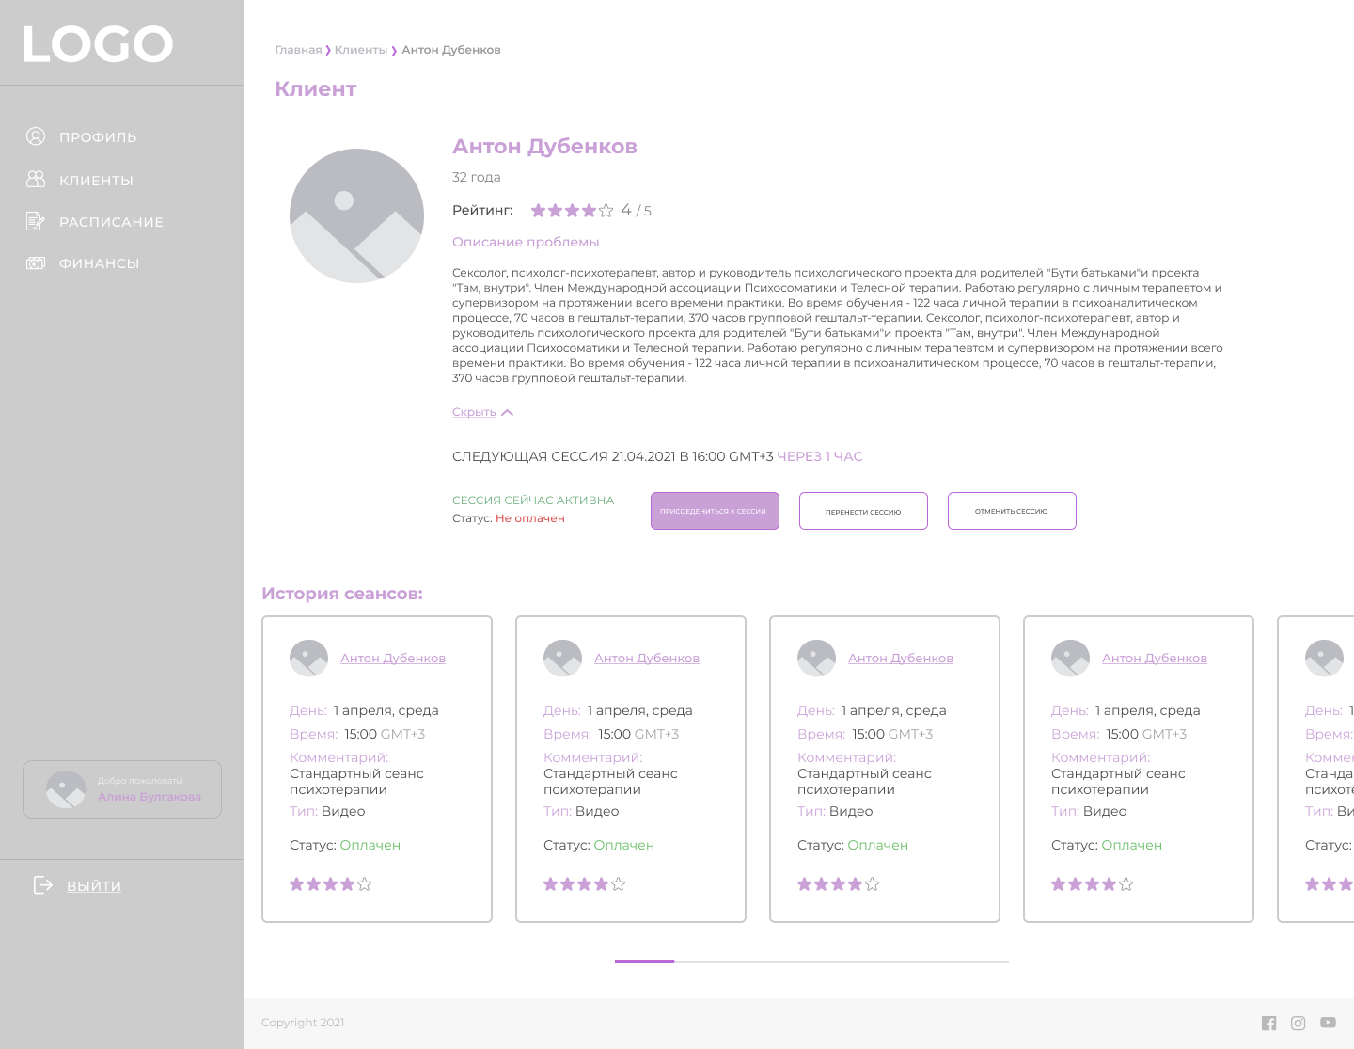Click the Schedule notepad icon
Image resolution: width=1354 pixels, height=1049 pixels.
point(36,221)
